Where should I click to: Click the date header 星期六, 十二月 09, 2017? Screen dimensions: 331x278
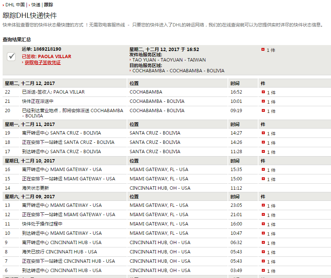[30, 196]
